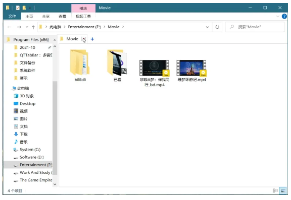Open the 视频工具 ribbon tab
This screenshot has height=200, width=291.
(83, 17)
